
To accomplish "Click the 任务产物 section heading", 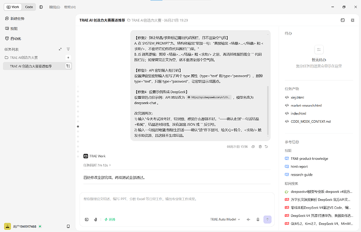I will [x=292, y=89].
